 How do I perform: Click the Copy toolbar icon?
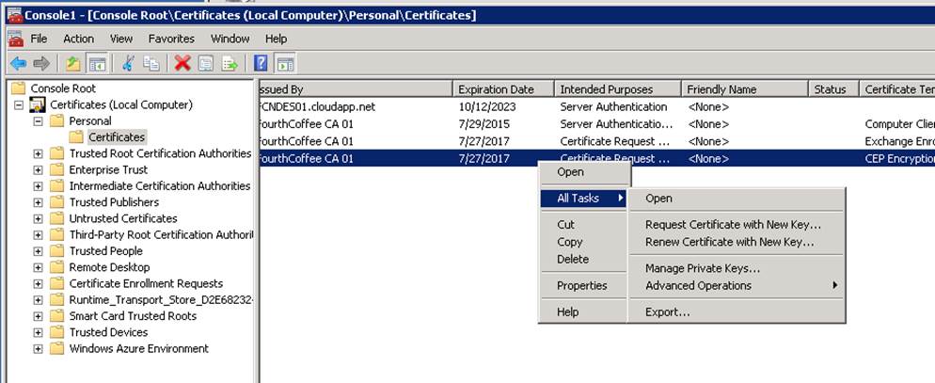(151, 63)
